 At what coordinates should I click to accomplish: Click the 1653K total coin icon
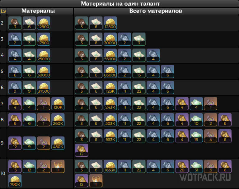click(110, 166)
